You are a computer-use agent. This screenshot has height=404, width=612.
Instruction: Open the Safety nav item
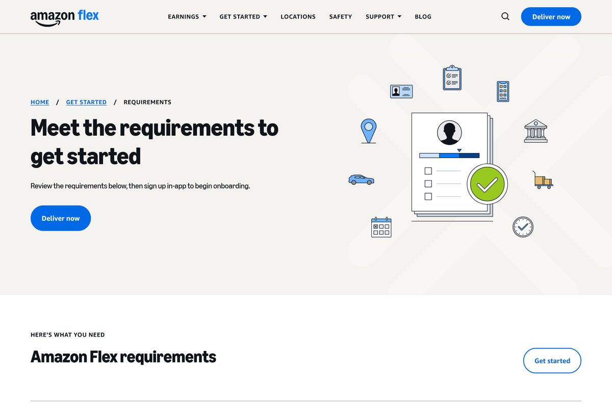tap(341, 17)
